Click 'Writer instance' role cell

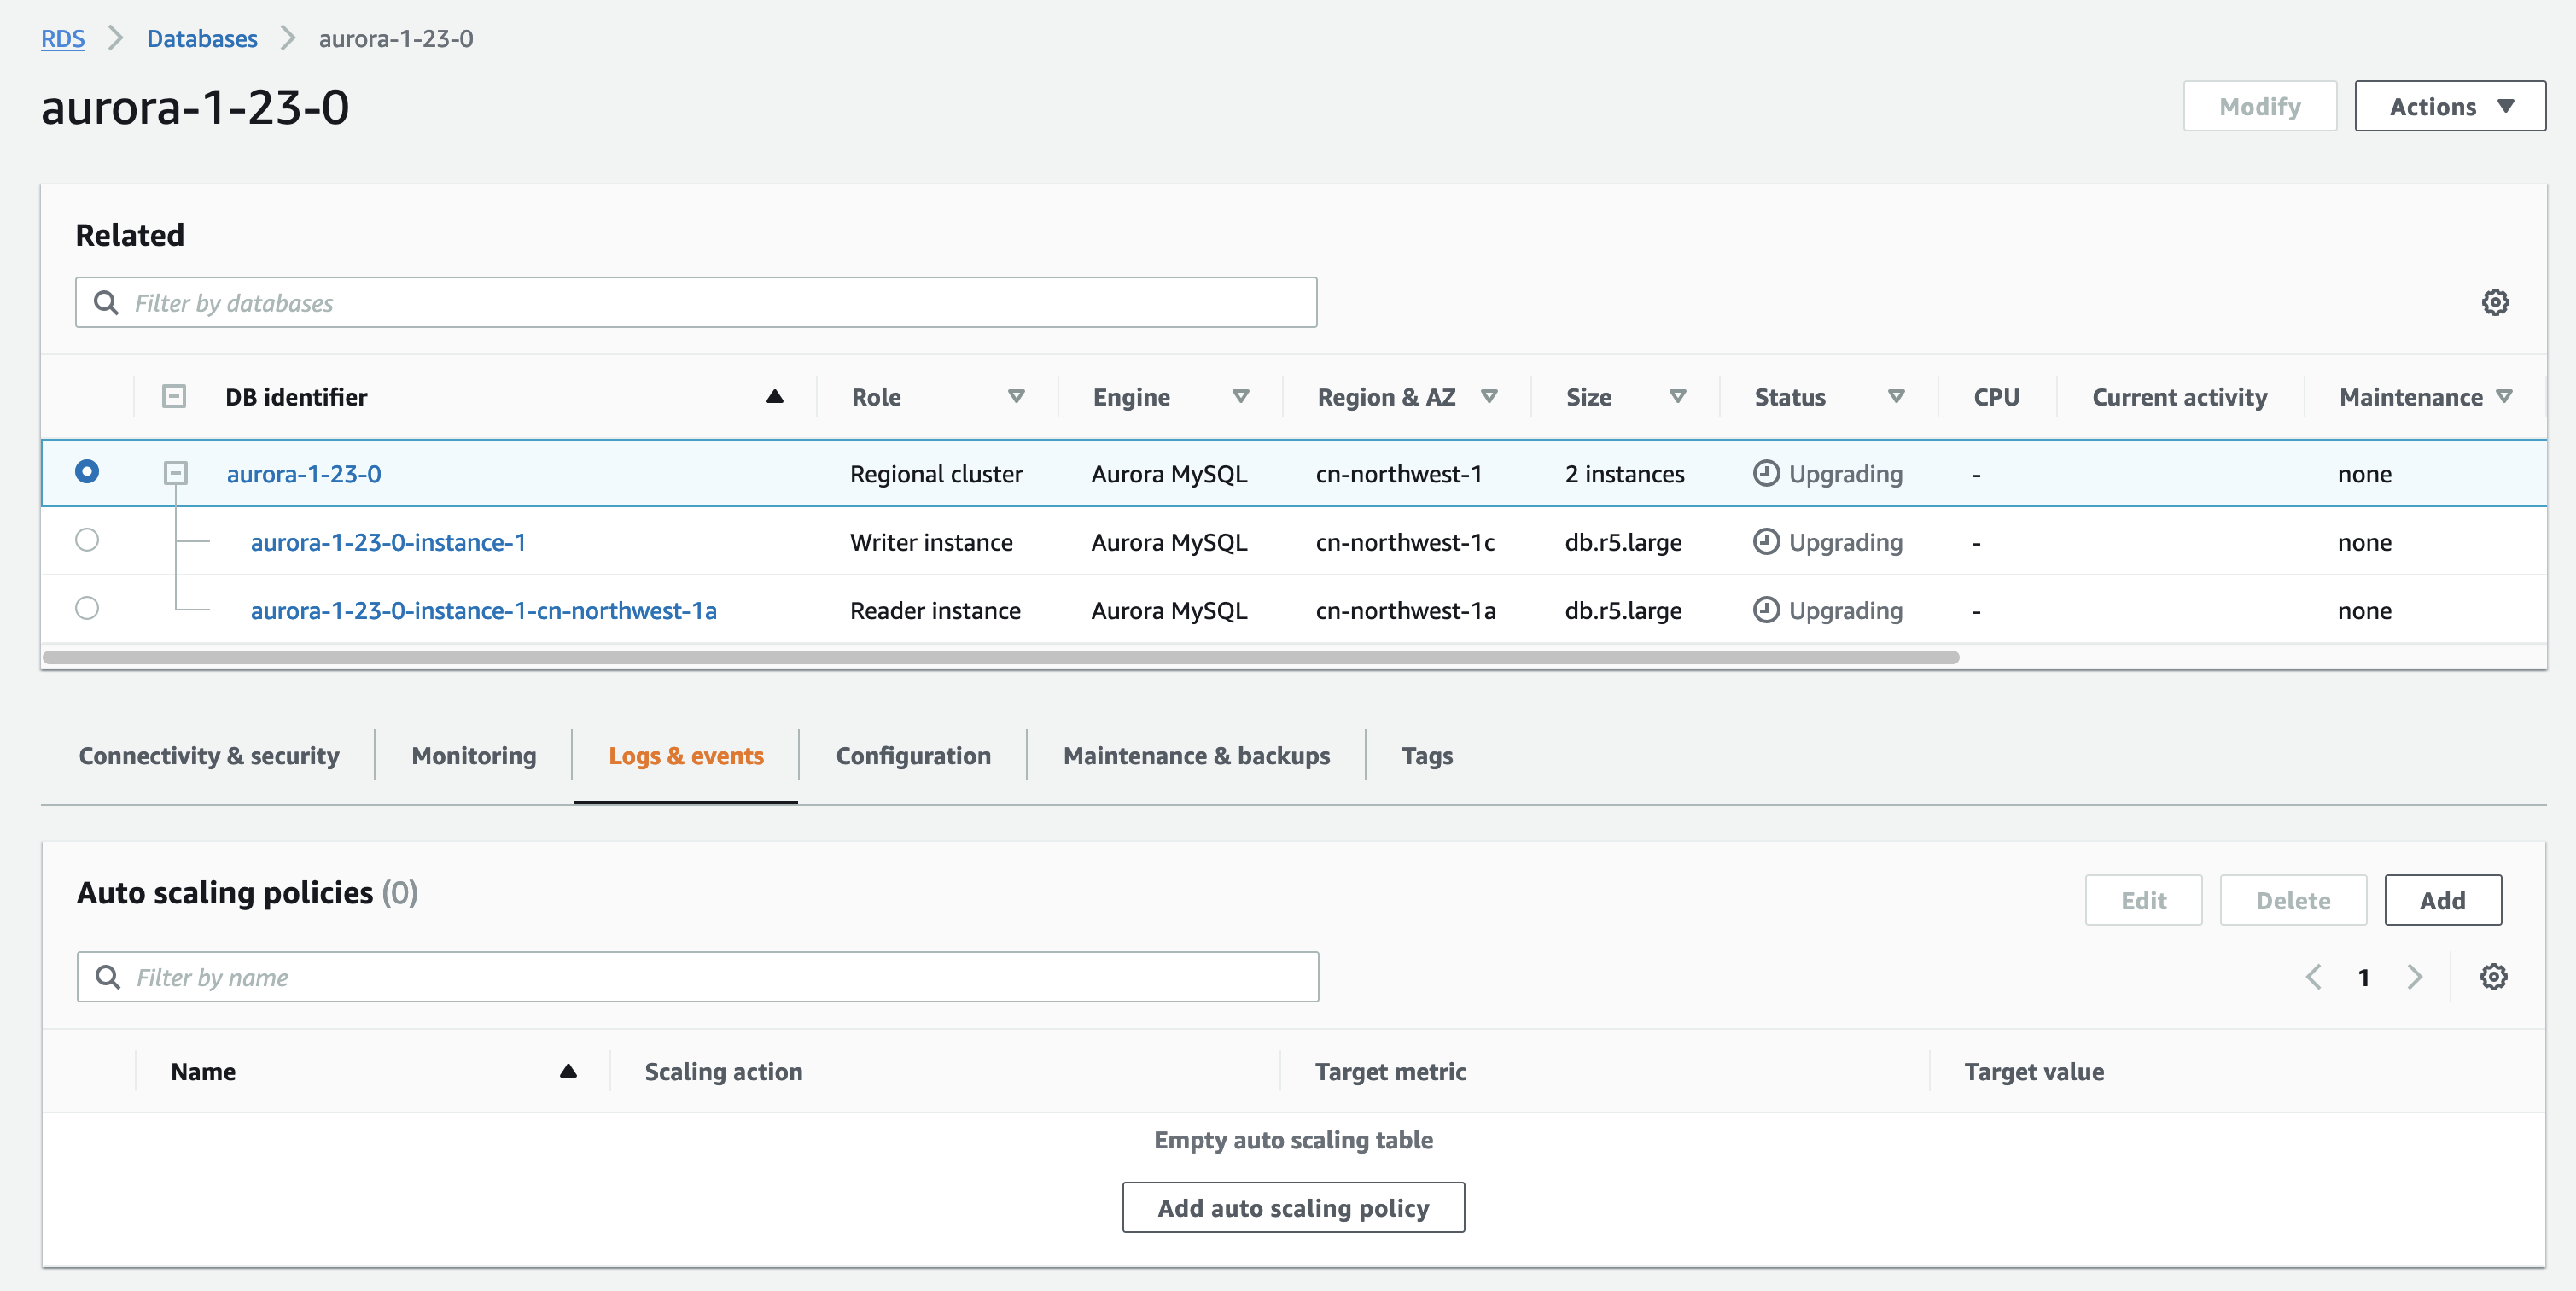click(x=931, y=541)
